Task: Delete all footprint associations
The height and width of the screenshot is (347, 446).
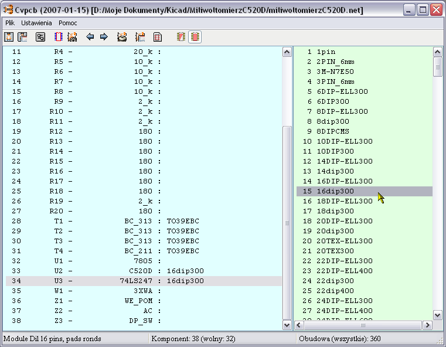Action: pyautogui.click(x=122, y=37)
